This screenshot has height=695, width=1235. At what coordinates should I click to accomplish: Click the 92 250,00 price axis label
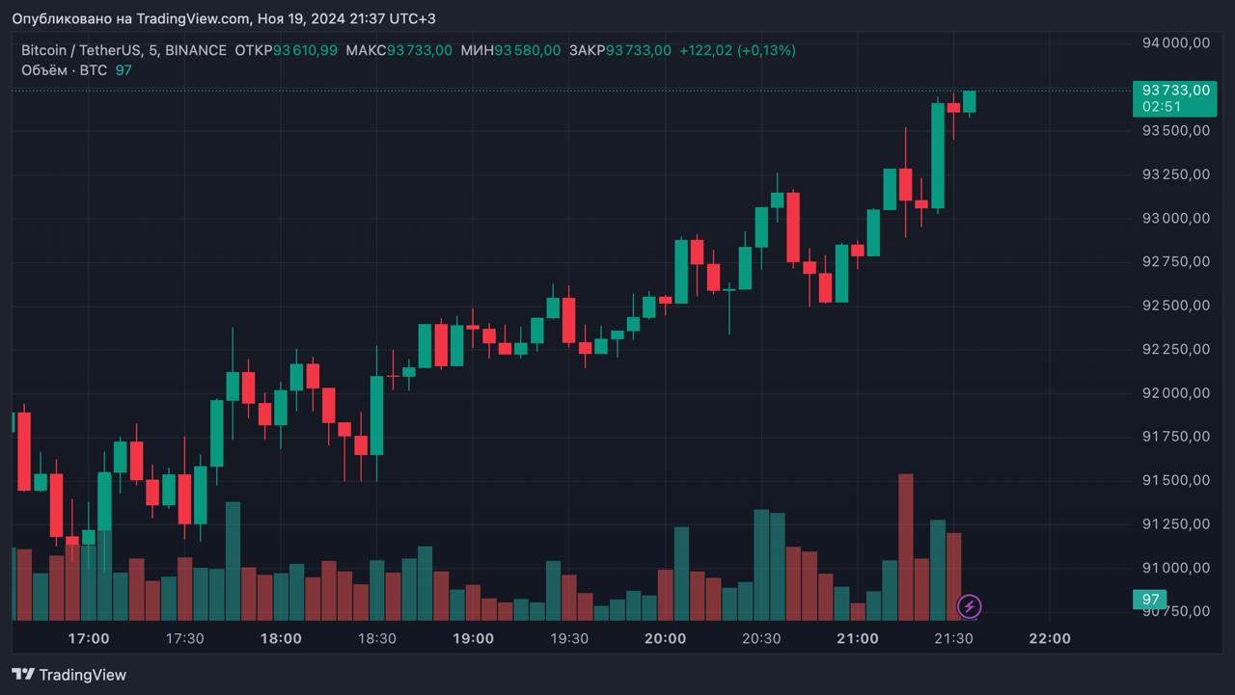(1175, 349)
